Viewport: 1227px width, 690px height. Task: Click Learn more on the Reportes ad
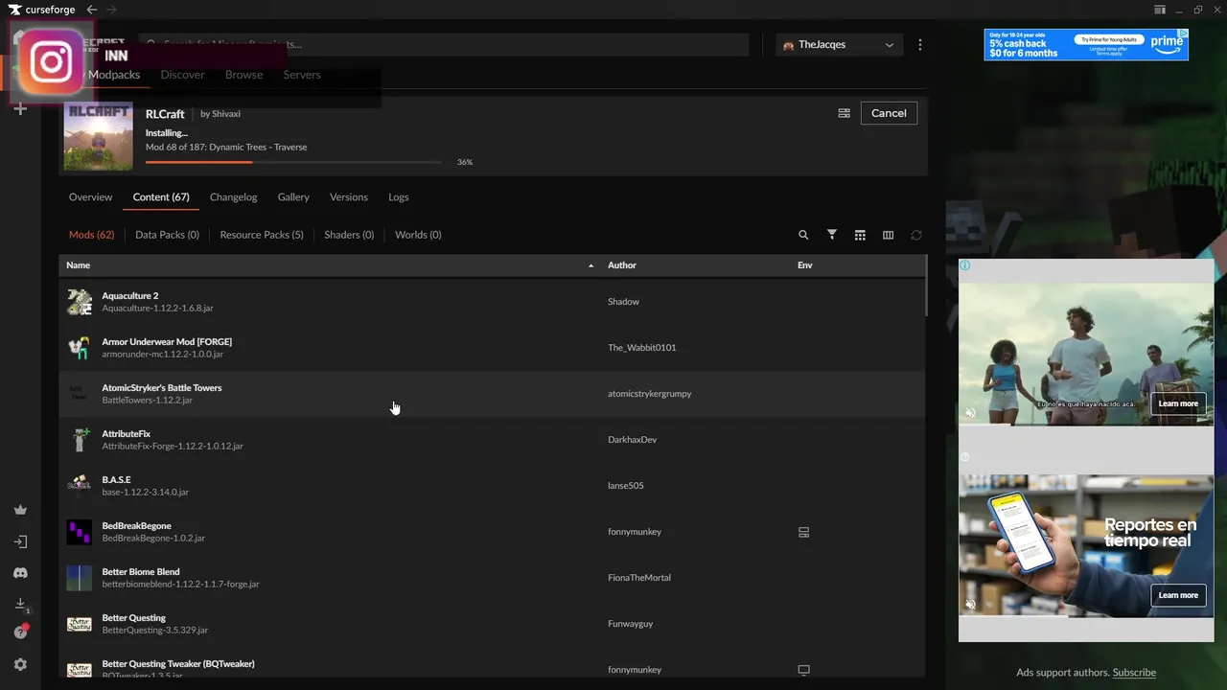tap(1178, 595)
